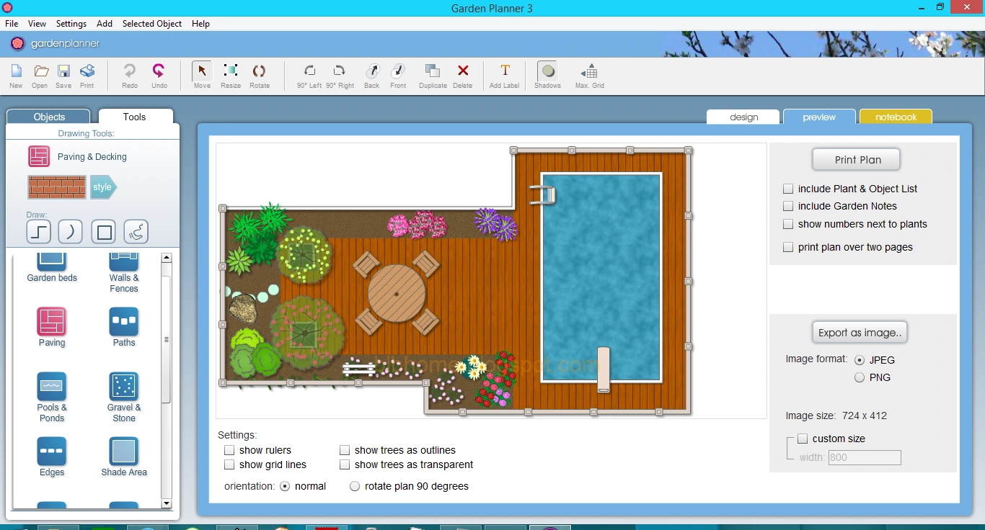The image size is (985, 530).
Task: Click the Print toolbar icon
Action: [87, 76]
